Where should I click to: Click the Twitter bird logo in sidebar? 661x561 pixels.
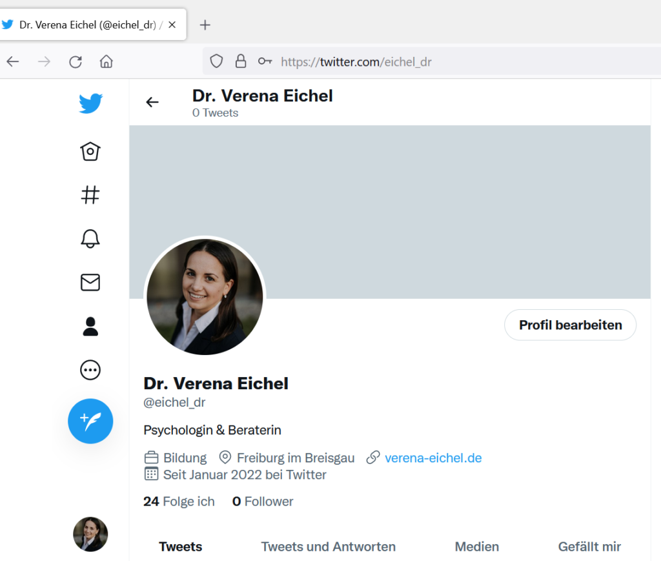pos(90,103)
